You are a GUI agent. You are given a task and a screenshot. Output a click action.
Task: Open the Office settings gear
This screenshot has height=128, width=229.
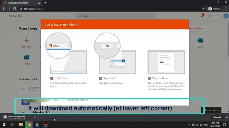(210, 16)
